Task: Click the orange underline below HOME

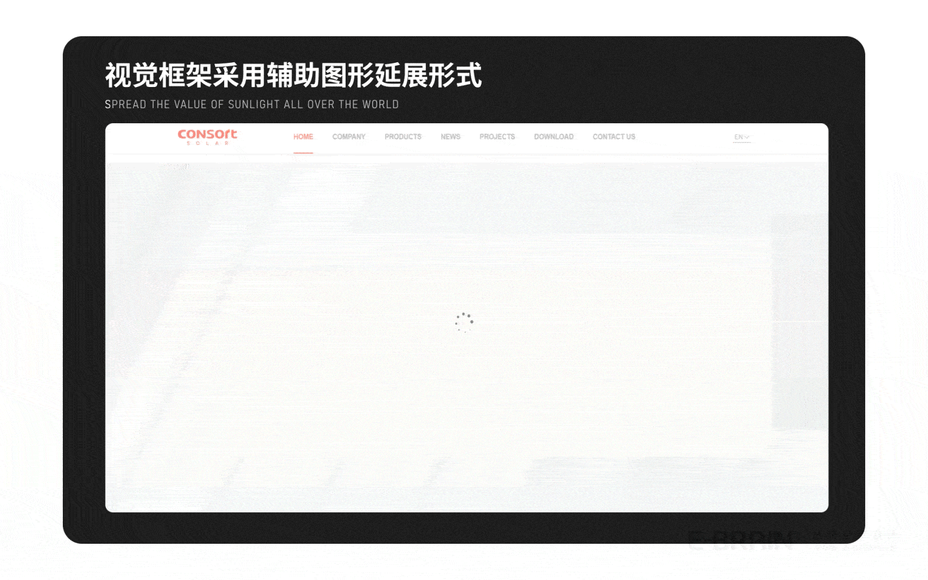Action: [x=303, y=153]
